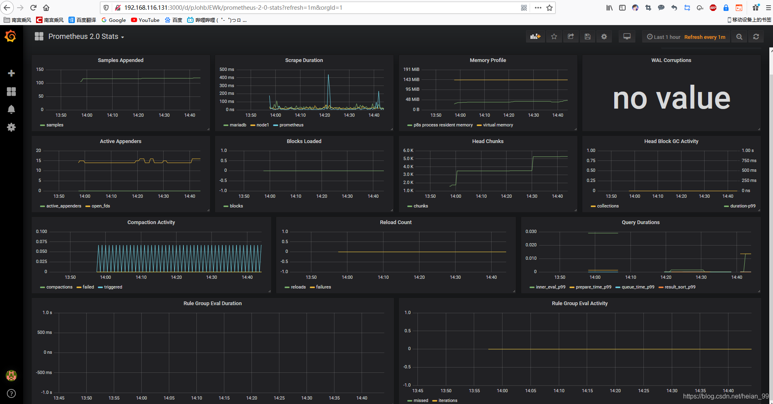Screen dimensions: 773x404
Task: Reload the browser page
Action: tap(33, 8)
